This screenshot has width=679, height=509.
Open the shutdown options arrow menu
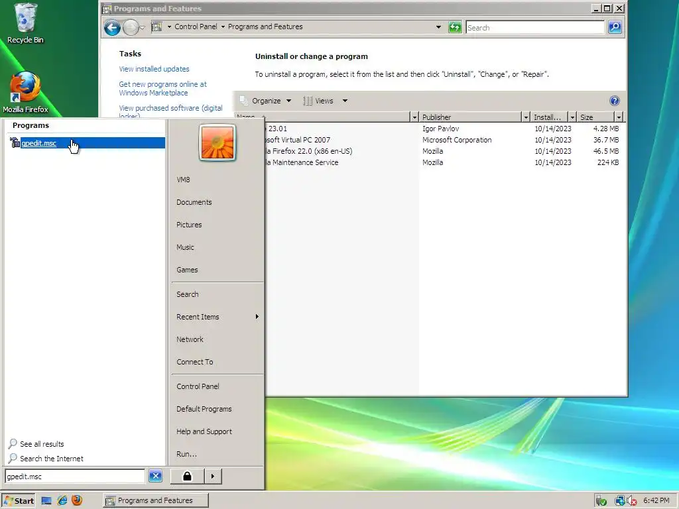pyautogui.click(x=213, y=476)
